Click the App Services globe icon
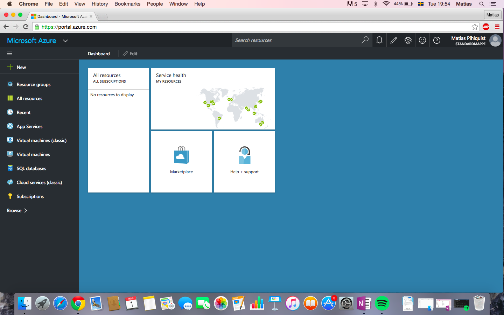 click(x=10, y=126)
